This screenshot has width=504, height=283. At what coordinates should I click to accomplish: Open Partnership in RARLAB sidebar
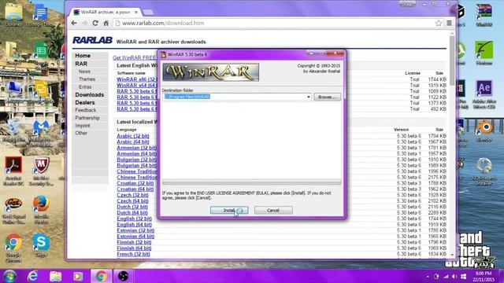87,118
